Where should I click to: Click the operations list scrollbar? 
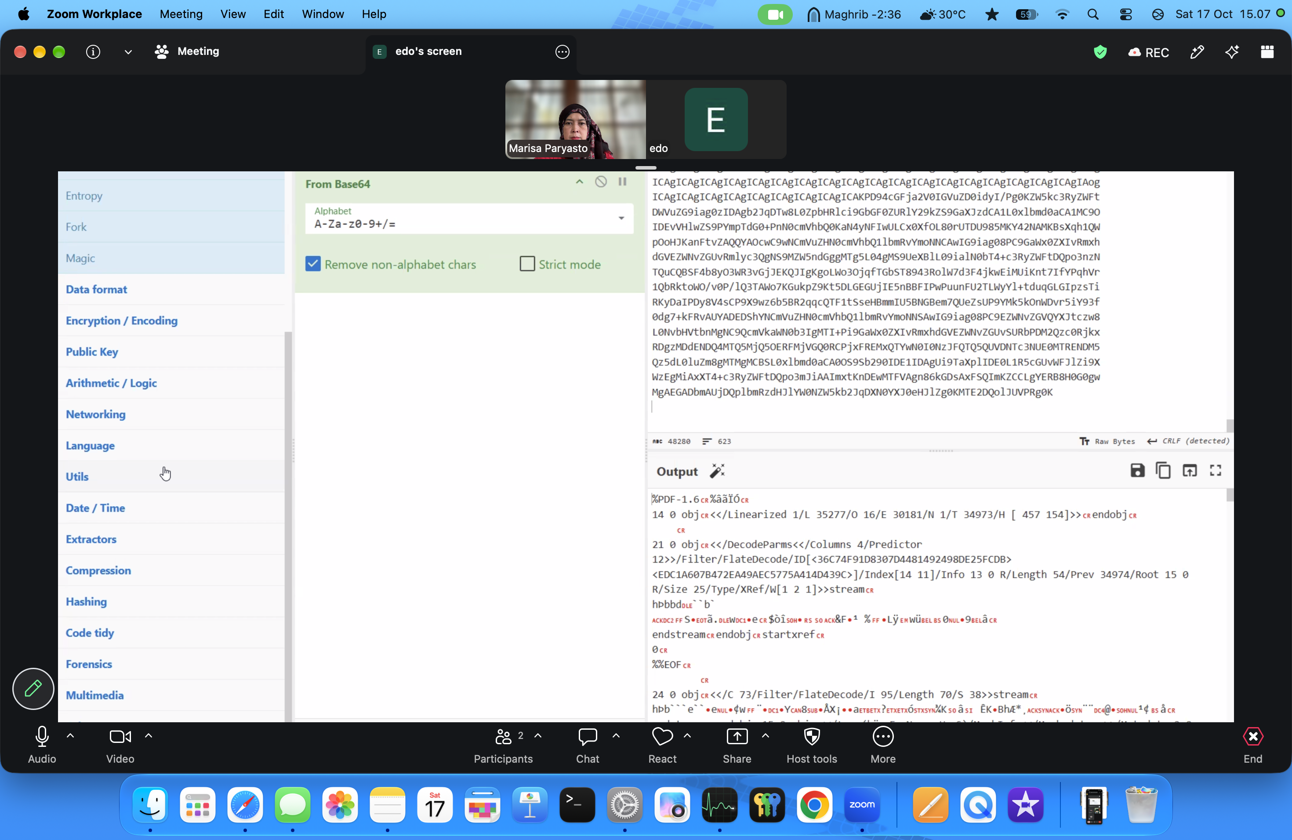tap(288, 526)
